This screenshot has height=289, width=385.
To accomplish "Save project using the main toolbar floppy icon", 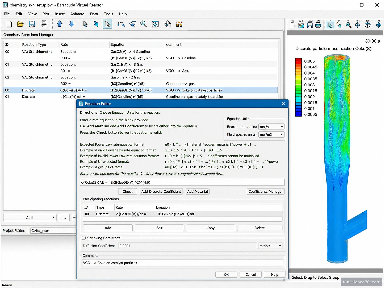I will (32, 24).
